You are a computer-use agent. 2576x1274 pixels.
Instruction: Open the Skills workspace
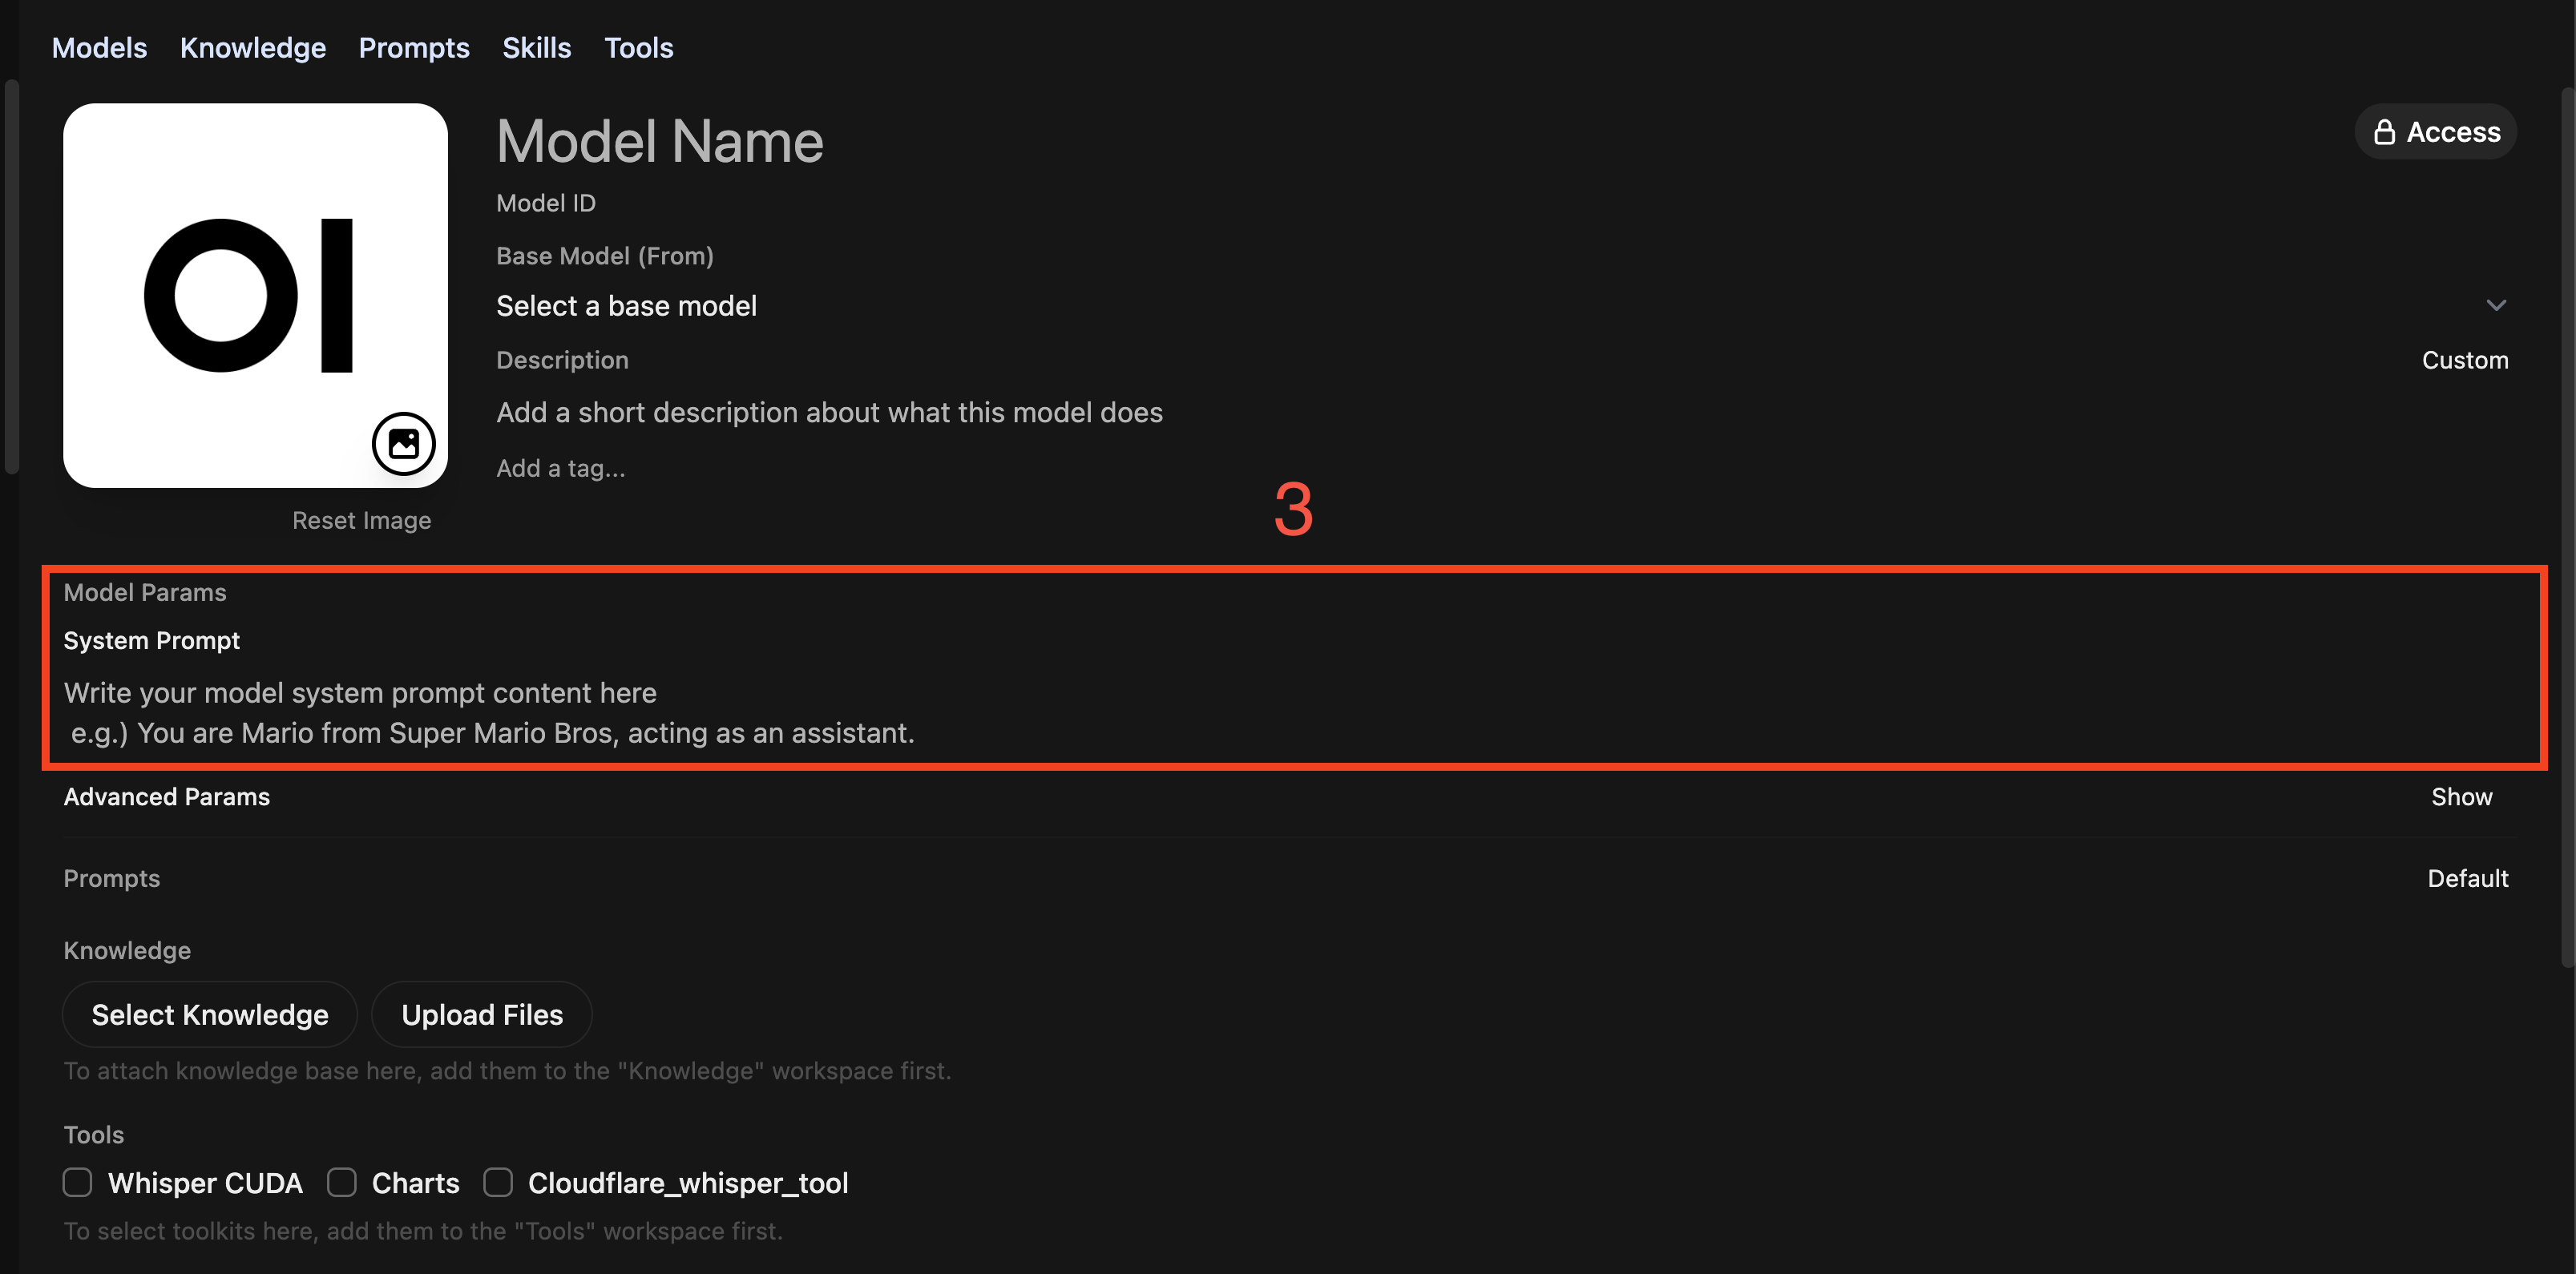coord(536,47)
